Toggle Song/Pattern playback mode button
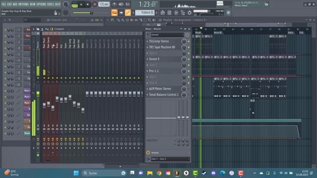Screen dimensions: 317x178 (x=75, y=4)
